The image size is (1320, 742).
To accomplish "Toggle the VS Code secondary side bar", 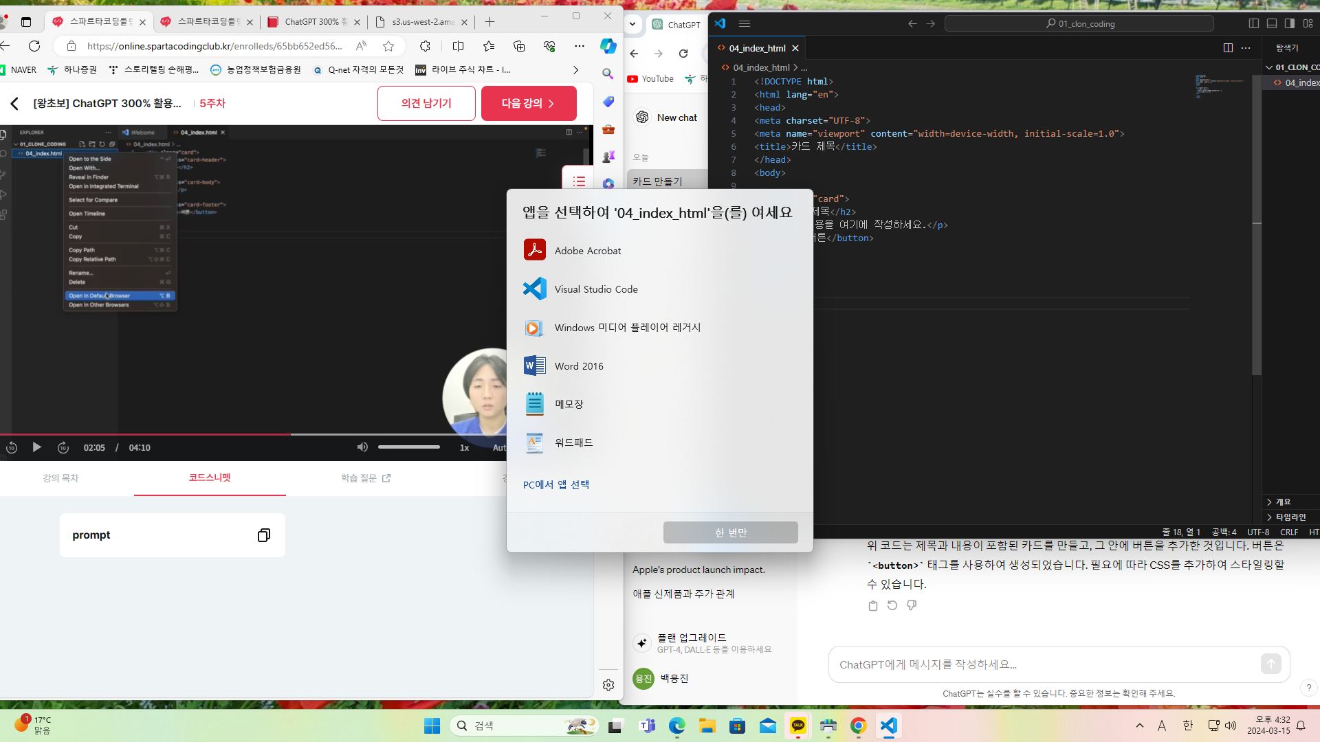I will (x=1290, y=23).
